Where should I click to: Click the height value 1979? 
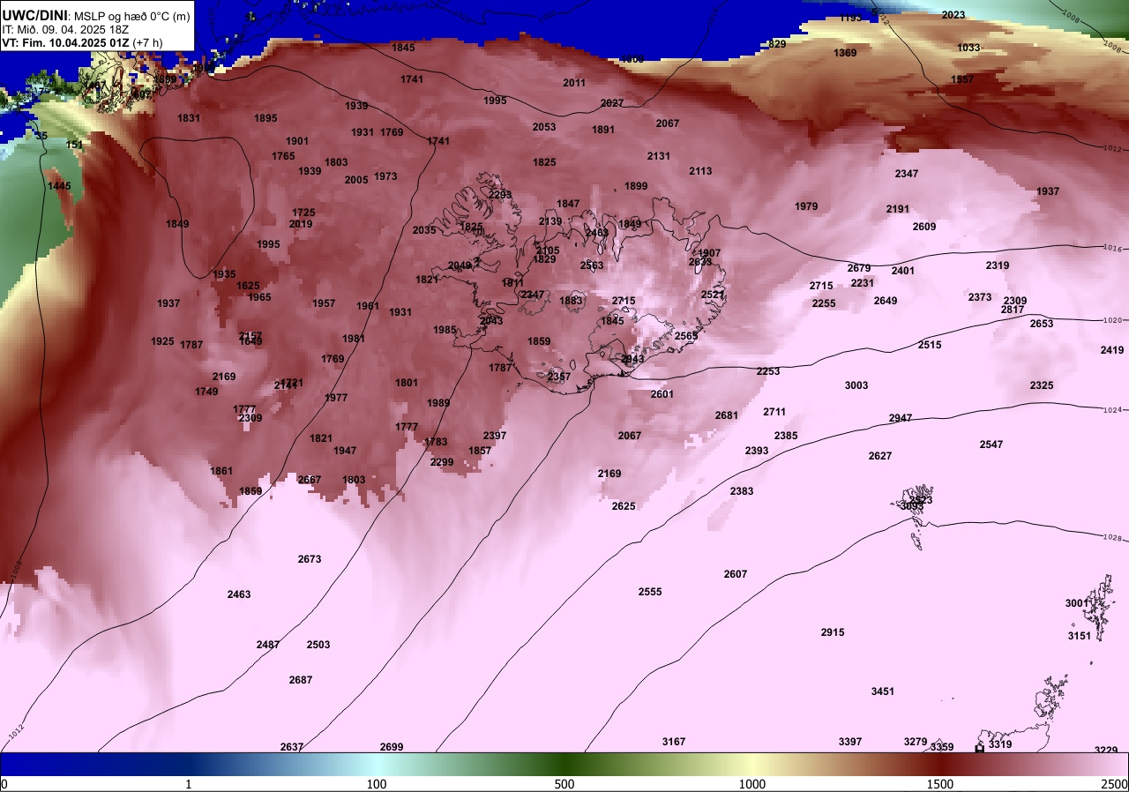806,206
